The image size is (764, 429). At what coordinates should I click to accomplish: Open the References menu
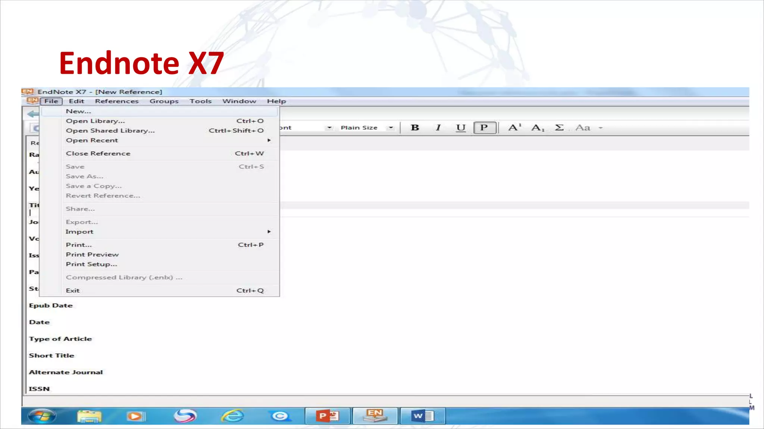pos(117,101)
